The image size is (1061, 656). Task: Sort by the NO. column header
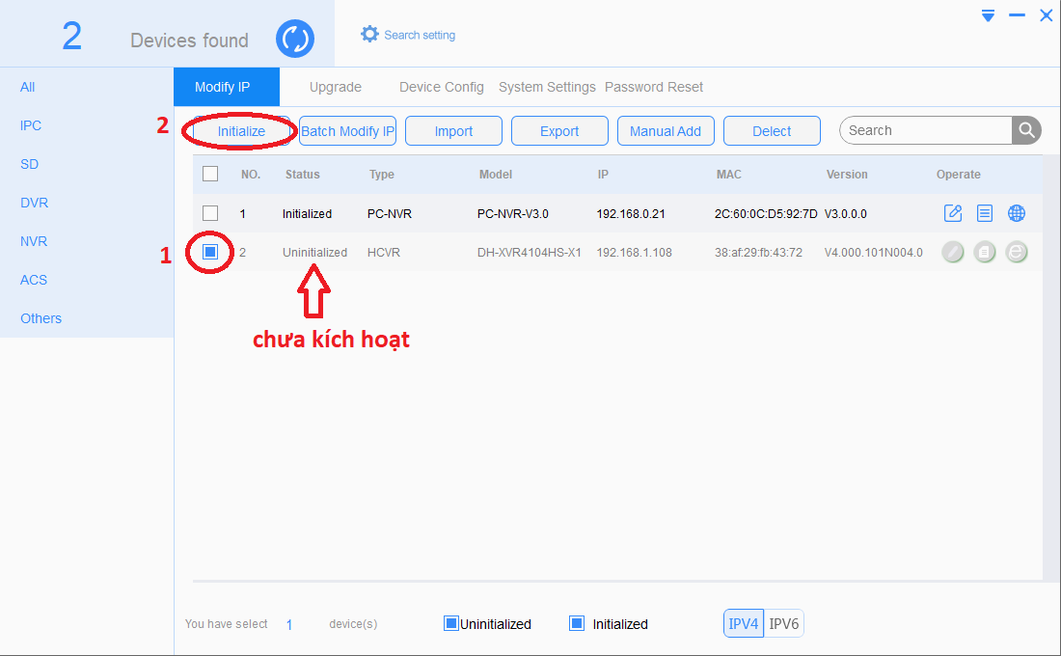coord(251,174)
